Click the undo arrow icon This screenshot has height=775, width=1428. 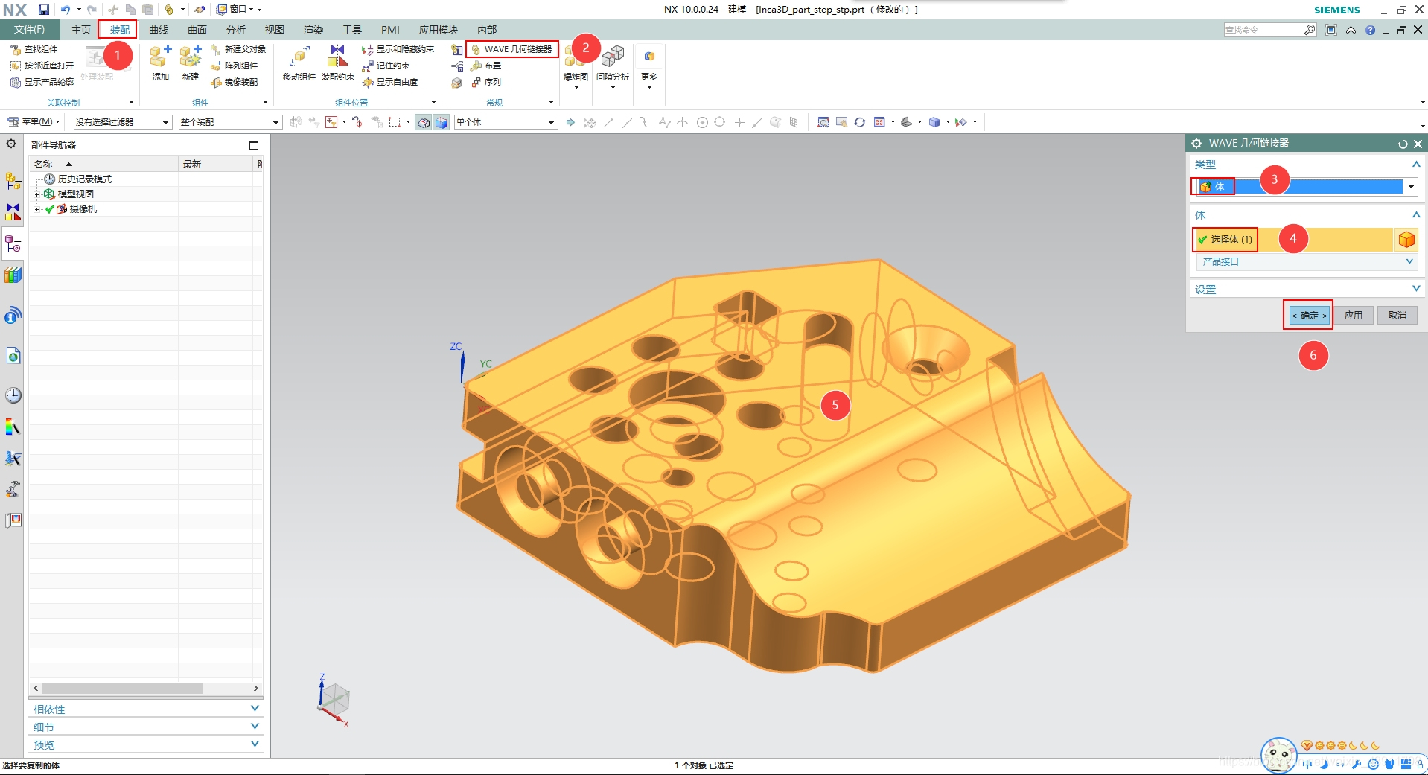coord(66,10)
